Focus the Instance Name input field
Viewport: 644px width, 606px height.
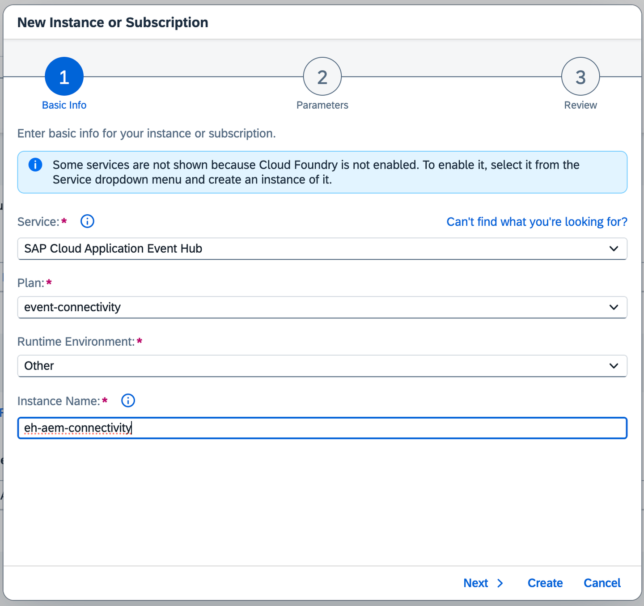[x=322, y=428]
